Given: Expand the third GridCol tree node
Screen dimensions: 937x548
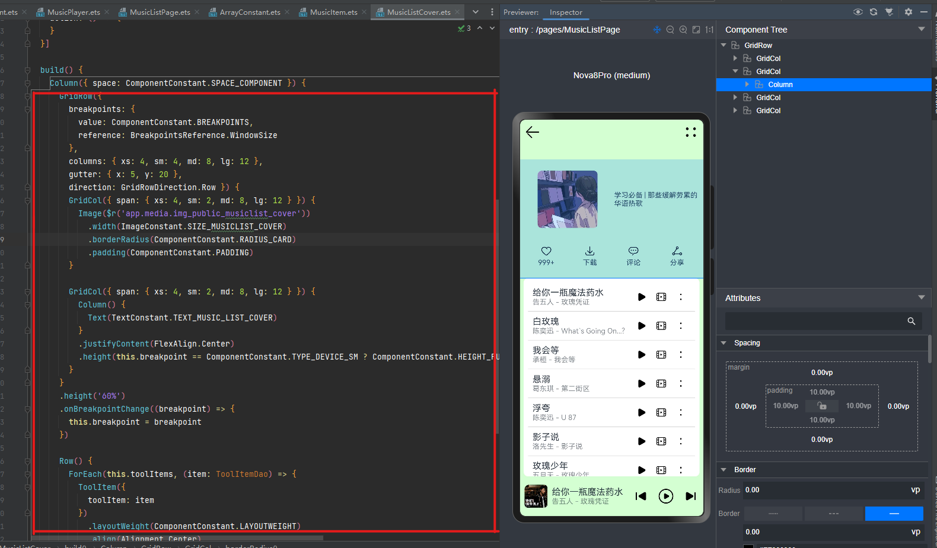Looking at the screenshot, I should (x=735, y=97).
